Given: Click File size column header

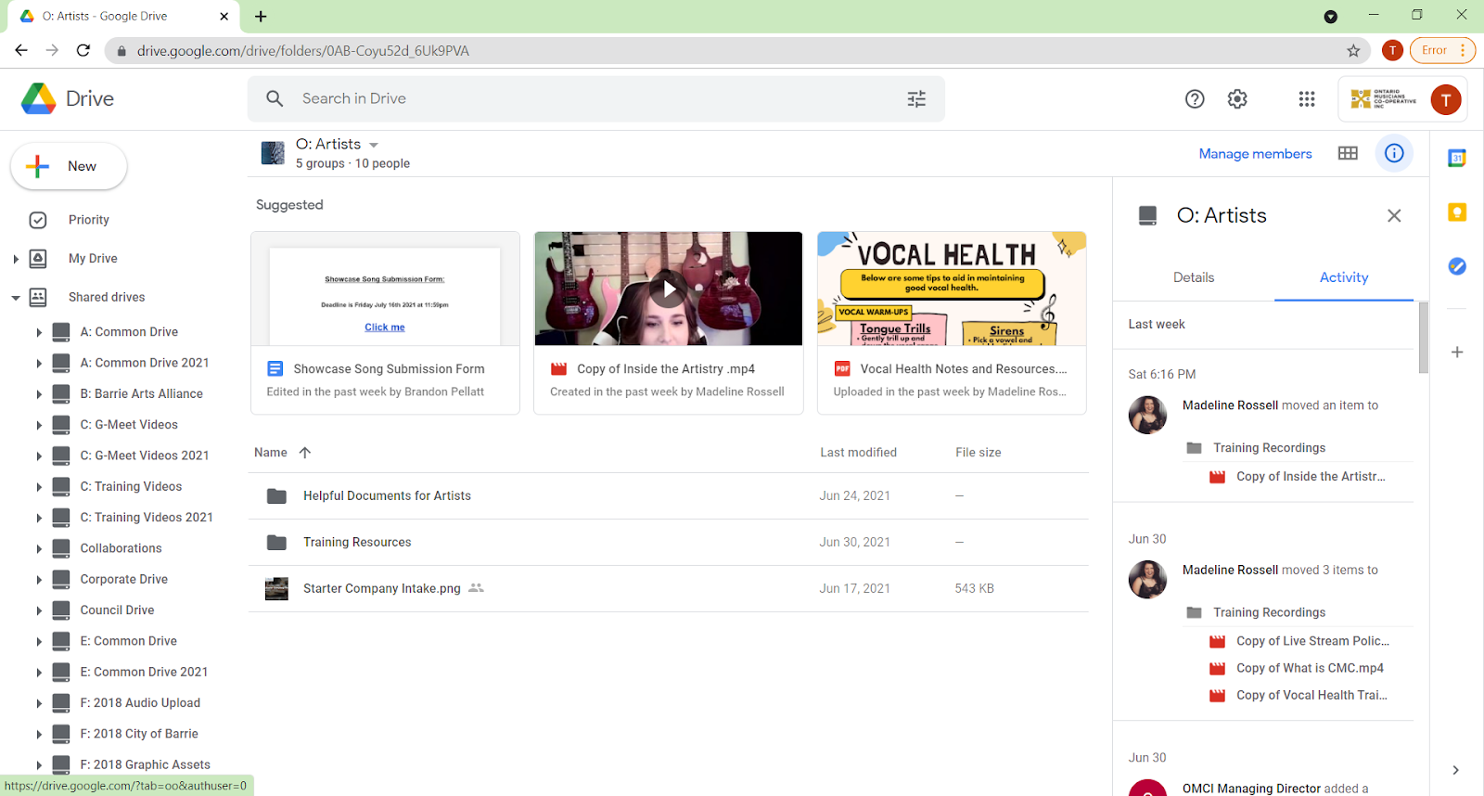Looking at the screenshot, I should (x=979, y=453).
